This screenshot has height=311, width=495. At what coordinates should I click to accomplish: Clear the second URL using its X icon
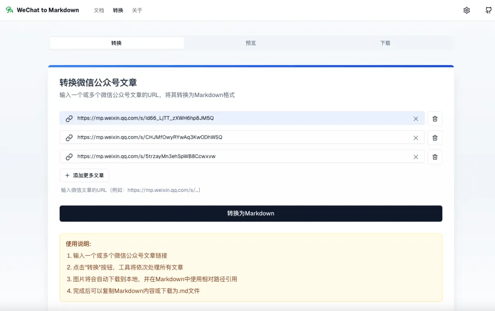416,137
